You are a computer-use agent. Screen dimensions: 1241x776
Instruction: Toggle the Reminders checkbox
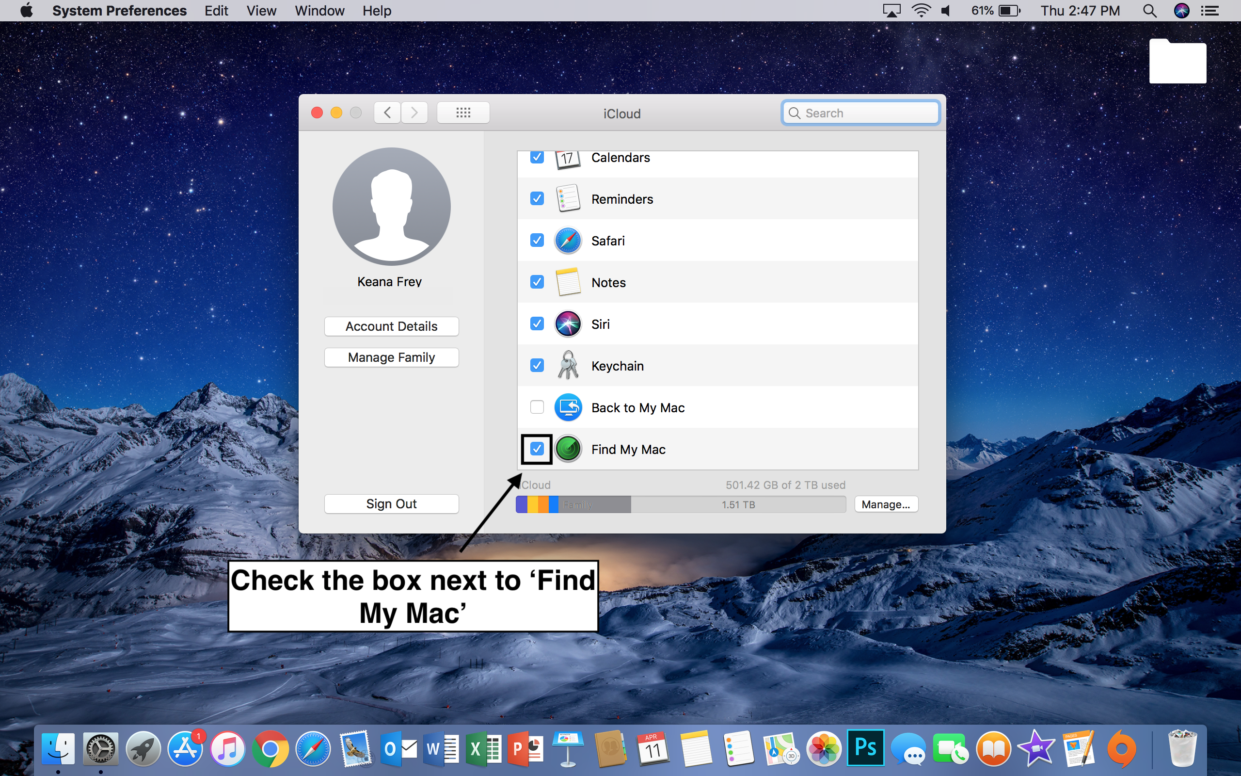537,199
